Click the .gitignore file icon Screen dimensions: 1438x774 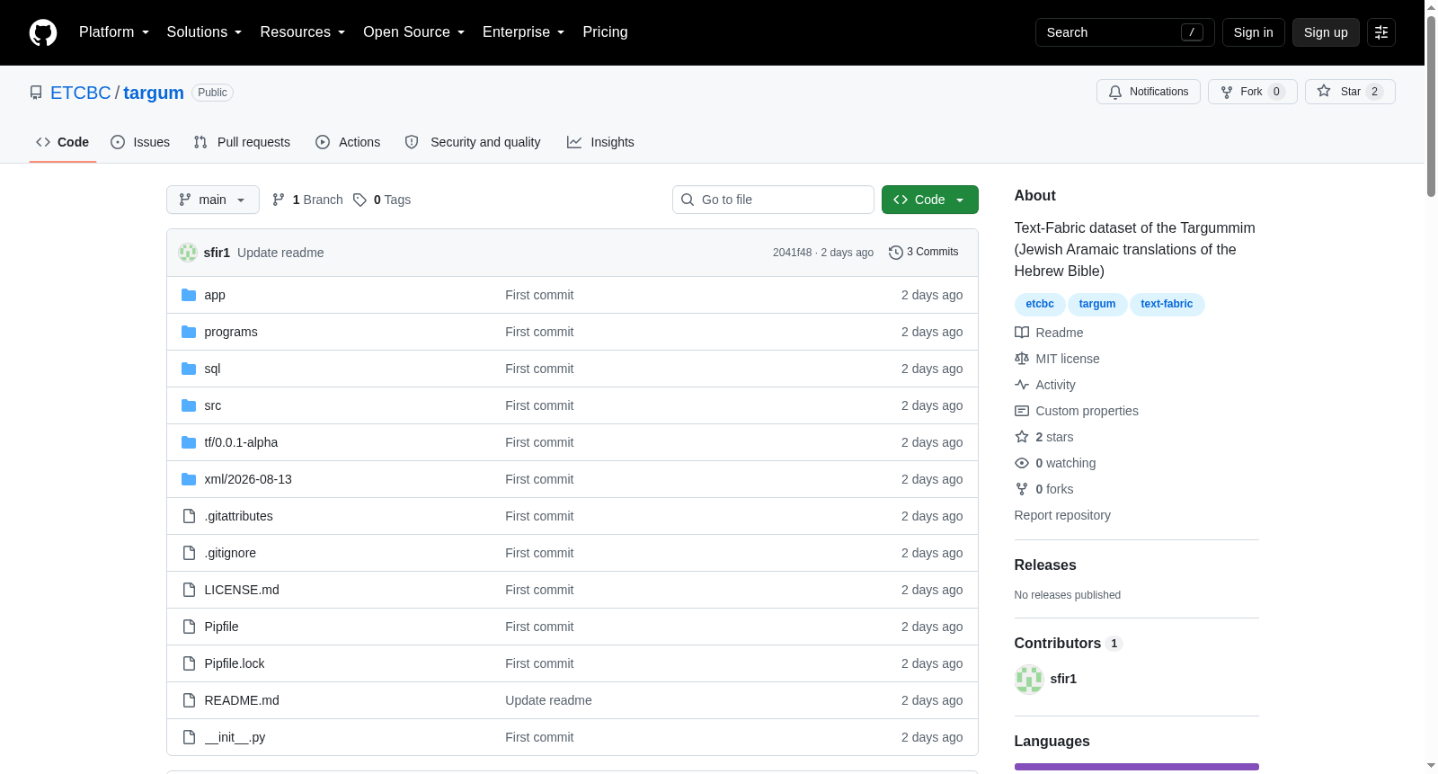tap(189, 553)
